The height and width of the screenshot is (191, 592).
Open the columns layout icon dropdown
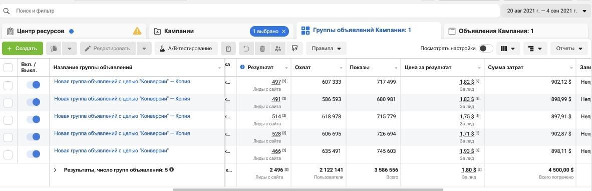pyautogui.click(x=508, y=49)
